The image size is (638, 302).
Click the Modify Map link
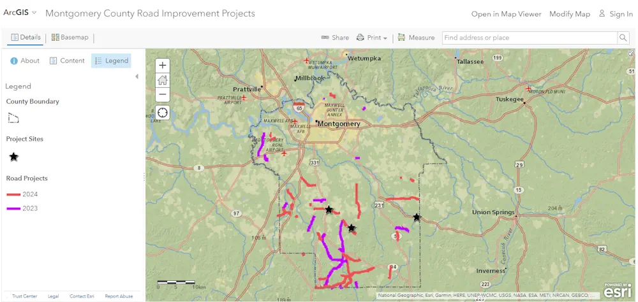[x=570, y=14]
